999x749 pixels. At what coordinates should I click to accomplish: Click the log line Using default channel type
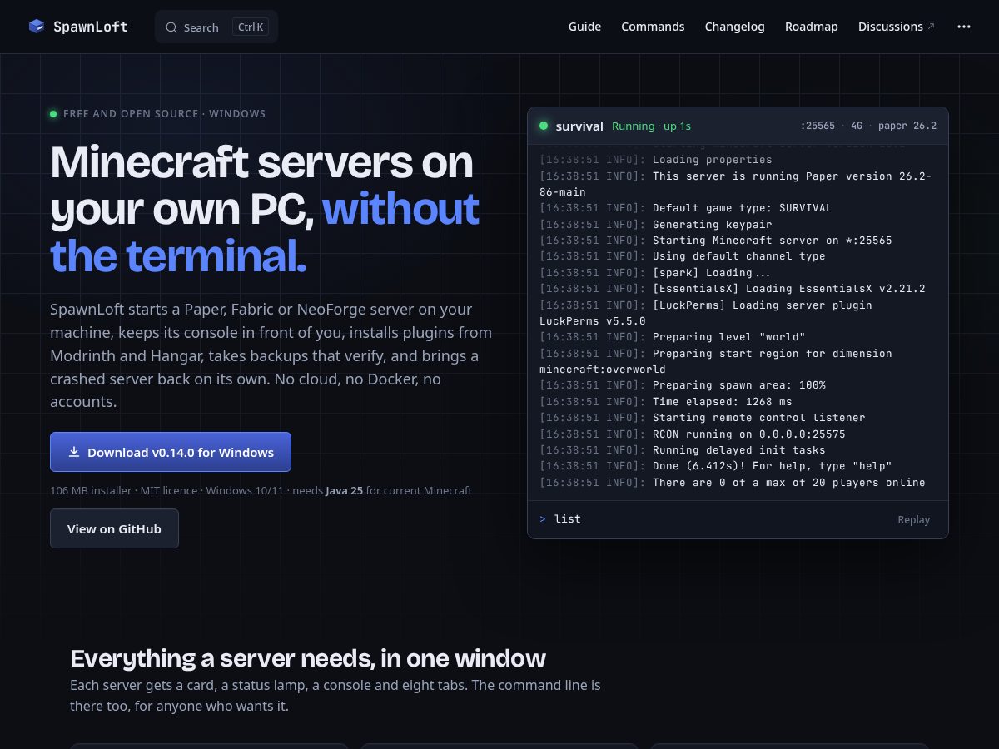point(683,256)
